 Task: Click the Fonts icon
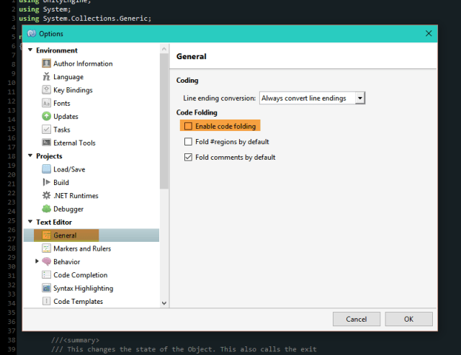point(46,103)
